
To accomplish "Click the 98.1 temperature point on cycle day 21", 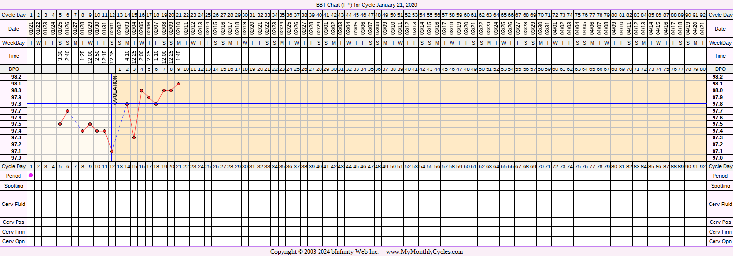I will [x=179, y=84].
